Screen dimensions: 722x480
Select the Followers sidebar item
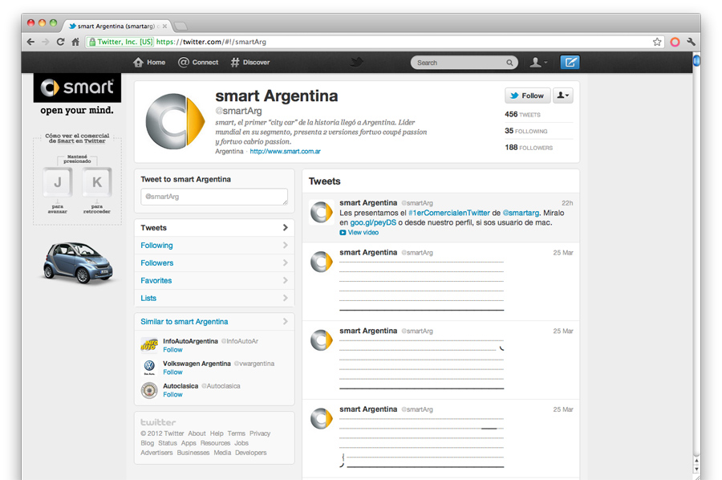pos(214,263)
